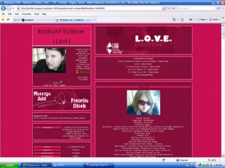This screenshot has width=225, height=168.
Task: Open the Help menu
Action: click(x=44, y=14)
